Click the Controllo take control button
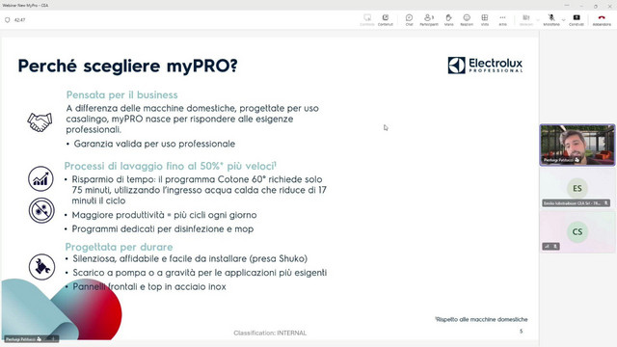 click(x=367, y=20)
